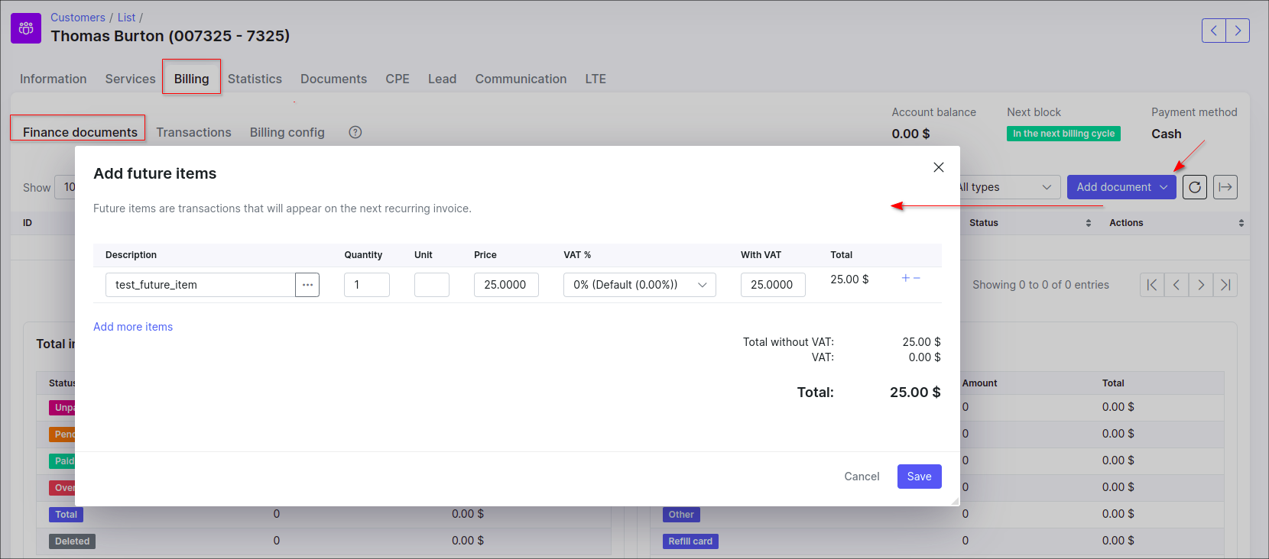
Task: Cancel the Add future items dialog
Action: pos(862,477)
